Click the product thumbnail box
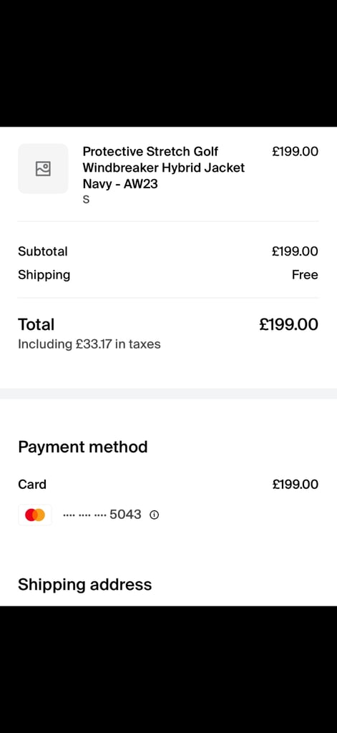Viewport: 337px width, 733px height. point(43,169)
